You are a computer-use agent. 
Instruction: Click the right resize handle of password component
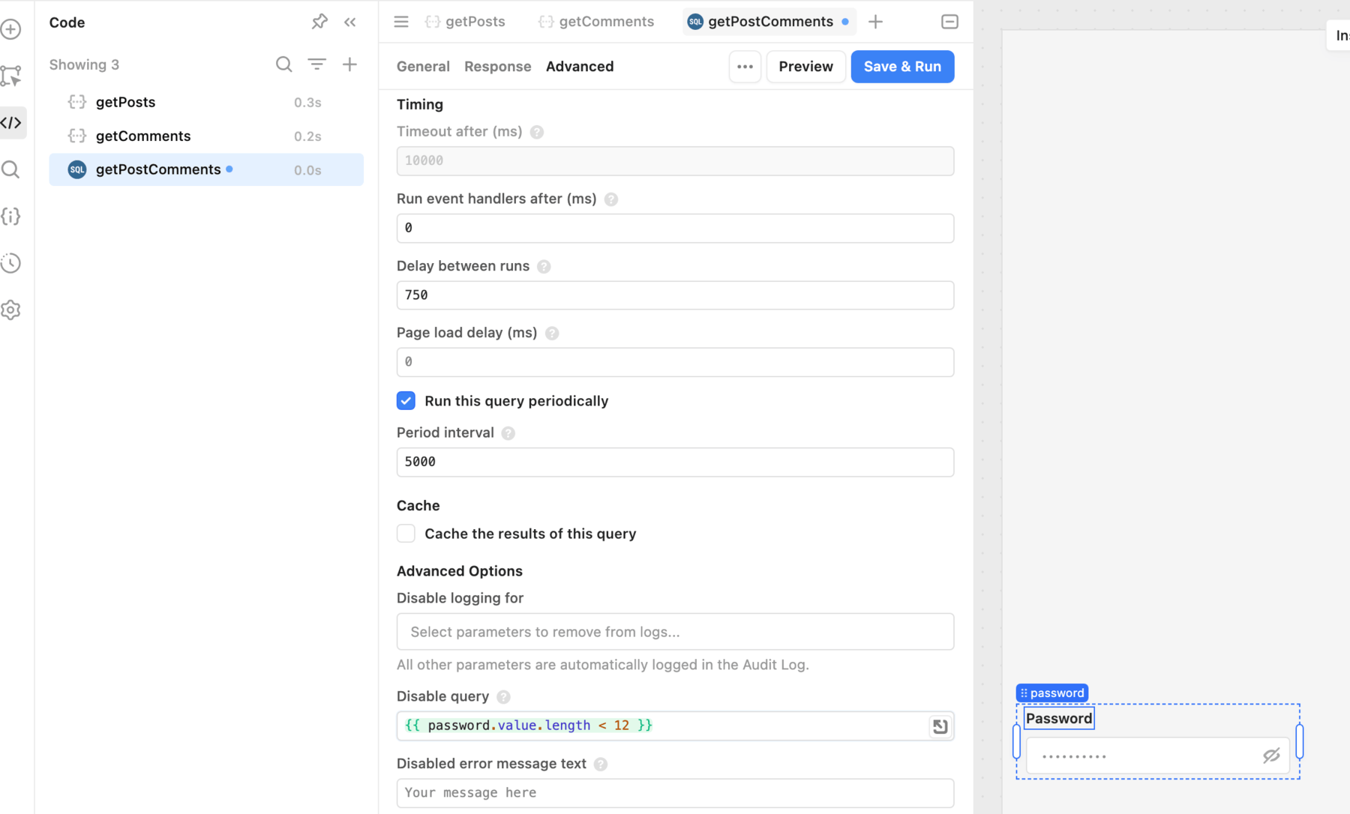(x=1300, y=741)
